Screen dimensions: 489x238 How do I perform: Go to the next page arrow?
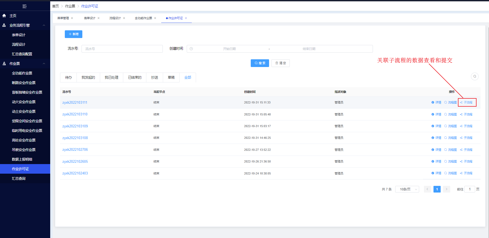pyautogui.click(x=447, y=189)
